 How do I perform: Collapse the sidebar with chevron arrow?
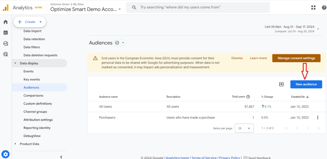[x=61, y=157]
